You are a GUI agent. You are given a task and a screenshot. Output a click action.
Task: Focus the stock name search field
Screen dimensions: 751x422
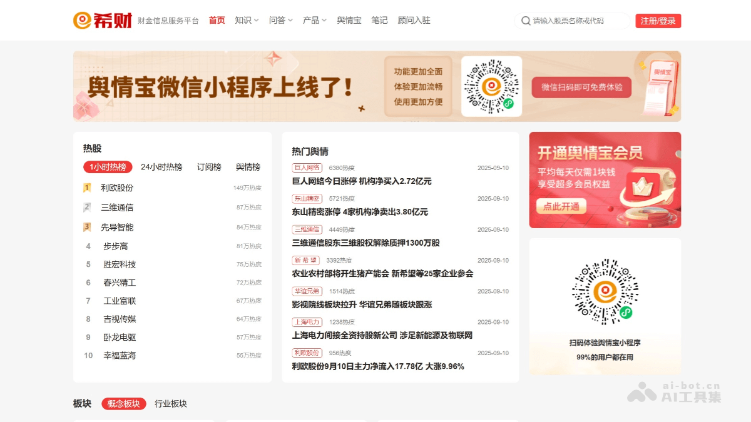(579, 21)
